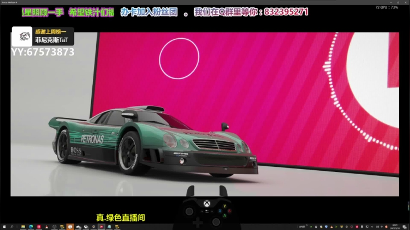The height and width of the screenshot is (230, 410).
Task: Click the left thumbstick on controller overlay
Action: coord(189,211)
